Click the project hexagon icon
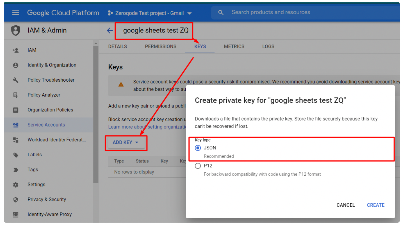 pyautogui.click(x=110, y=13)
